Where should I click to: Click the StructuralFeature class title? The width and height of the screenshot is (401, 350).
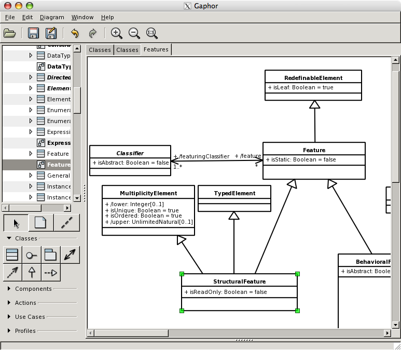click(x=239, y=281)
